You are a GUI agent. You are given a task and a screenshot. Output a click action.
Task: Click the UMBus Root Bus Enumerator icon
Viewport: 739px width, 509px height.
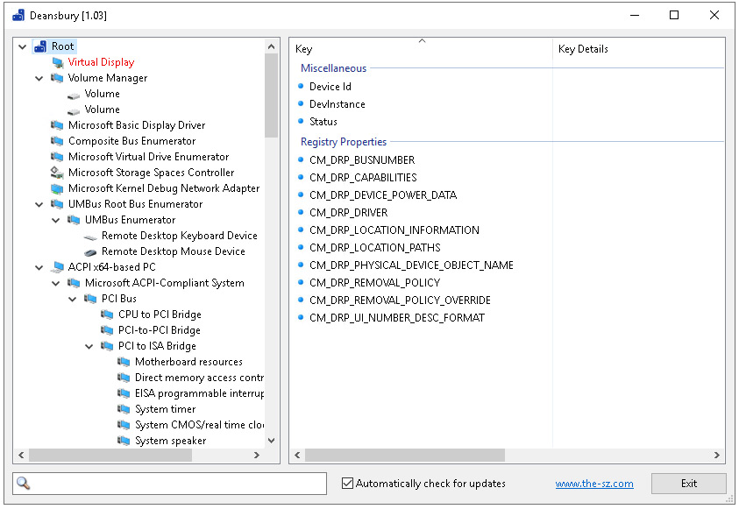(x=57, y=204)
